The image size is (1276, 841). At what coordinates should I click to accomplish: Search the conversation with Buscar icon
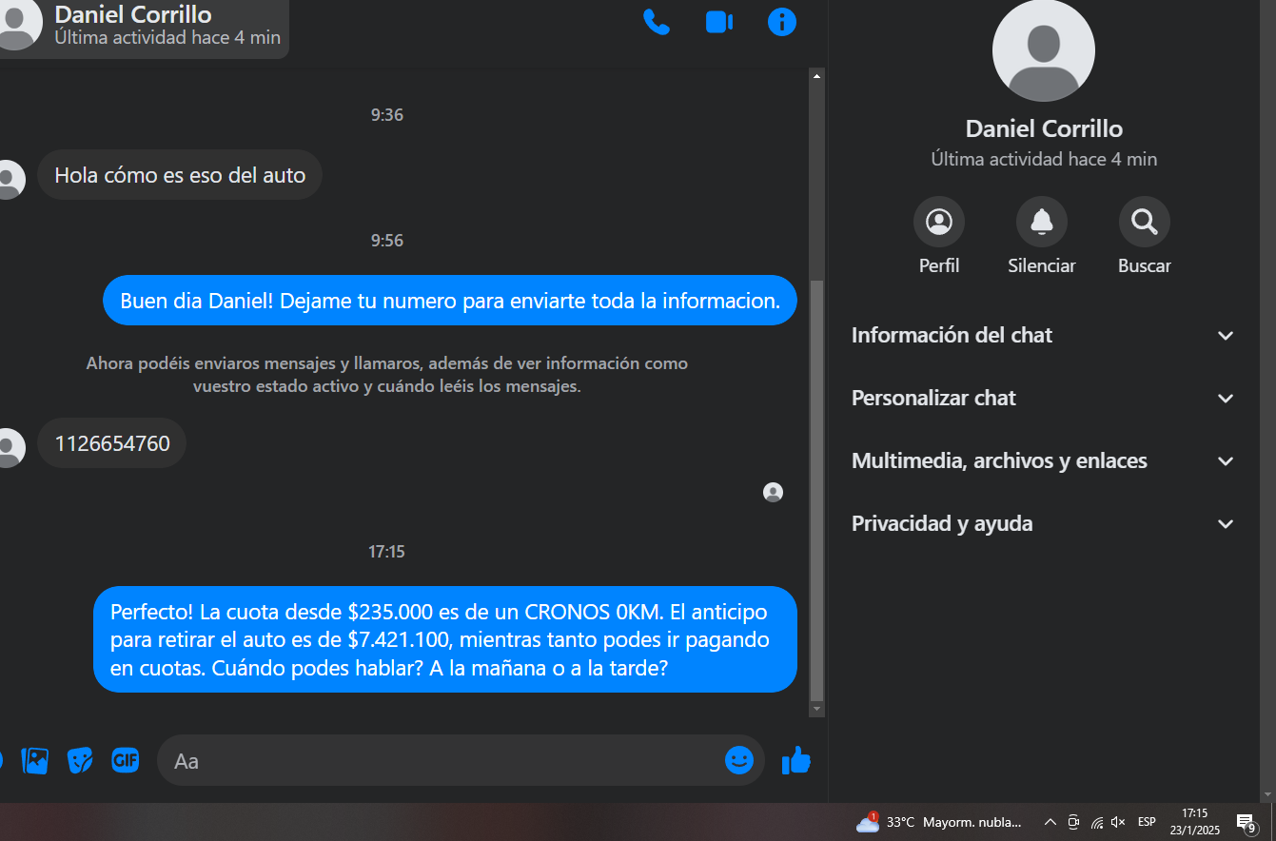tap(1145, 223)
